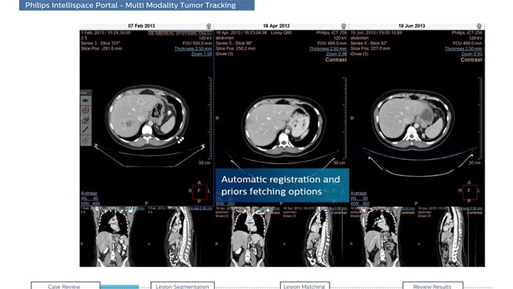Click the Contrast label in the 19 Jun view
This screenshot has height=289, width=513.
click(471, 60)
